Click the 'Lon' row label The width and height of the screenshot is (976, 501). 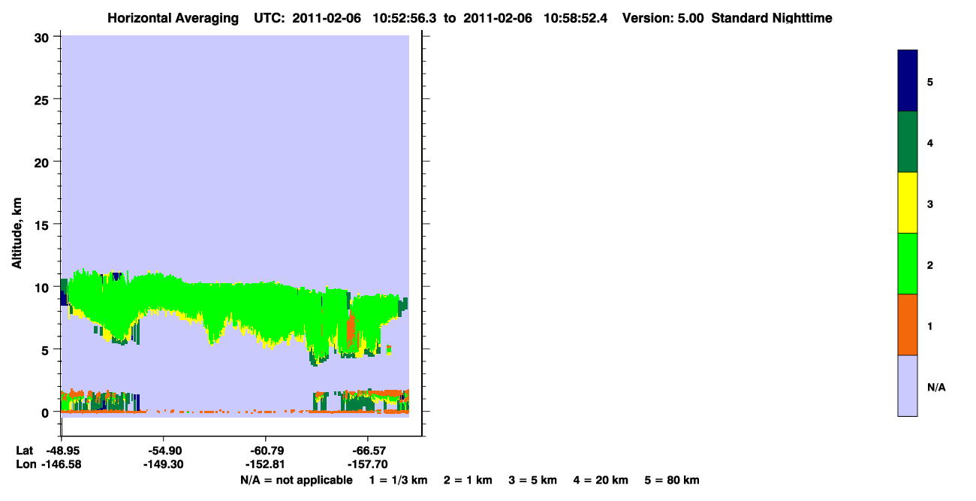click(25, 465)
